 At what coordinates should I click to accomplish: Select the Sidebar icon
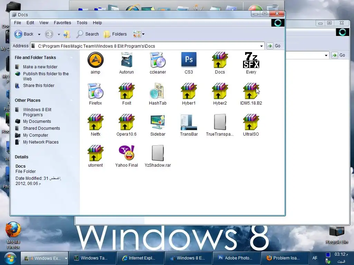pyautogui.click(x=158, y=122)
